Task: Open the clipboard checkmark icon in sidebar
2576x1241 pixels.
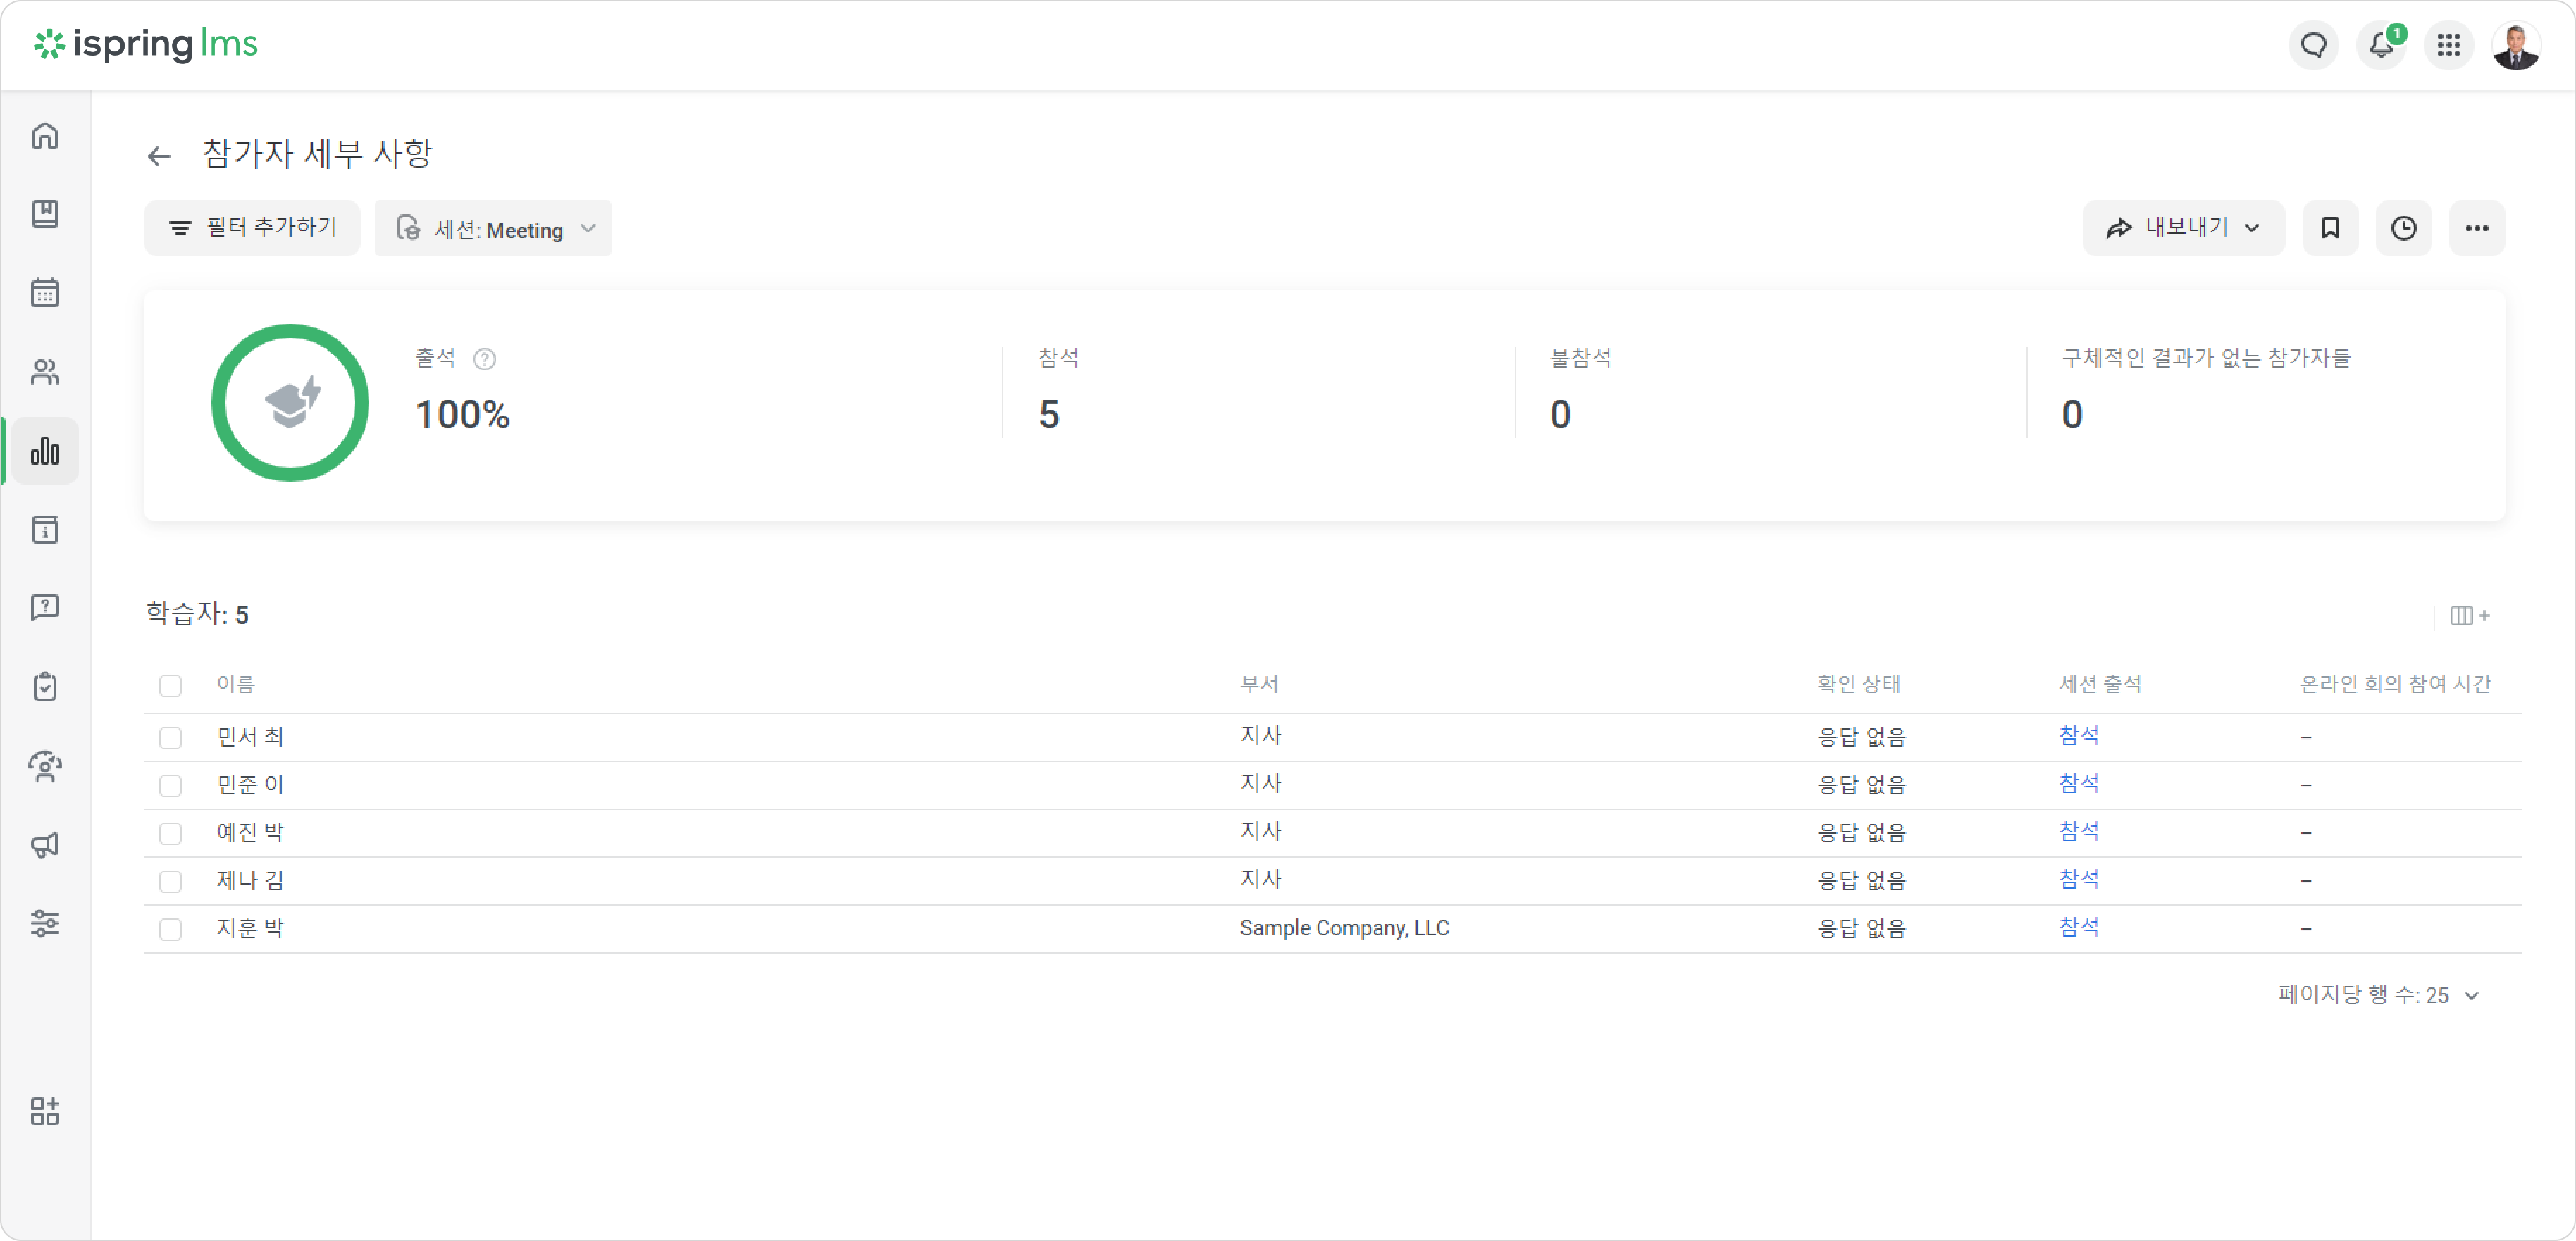Action: (x=45, y=687)
